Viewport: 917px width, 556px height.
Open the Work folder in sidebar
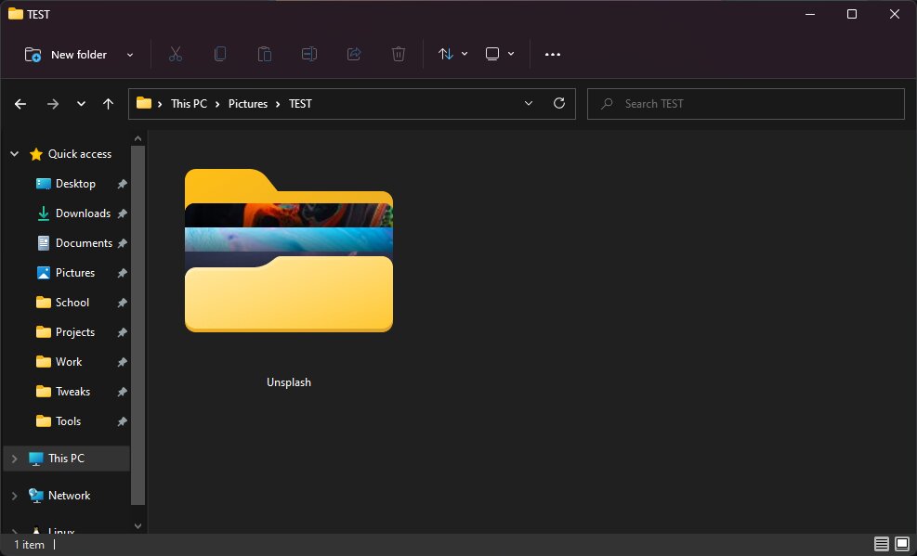click(x=69, y=362)
